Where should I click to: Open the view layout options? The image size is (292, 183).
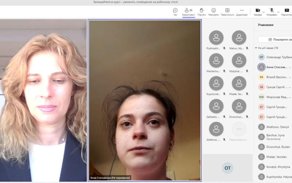click(227, 12)
